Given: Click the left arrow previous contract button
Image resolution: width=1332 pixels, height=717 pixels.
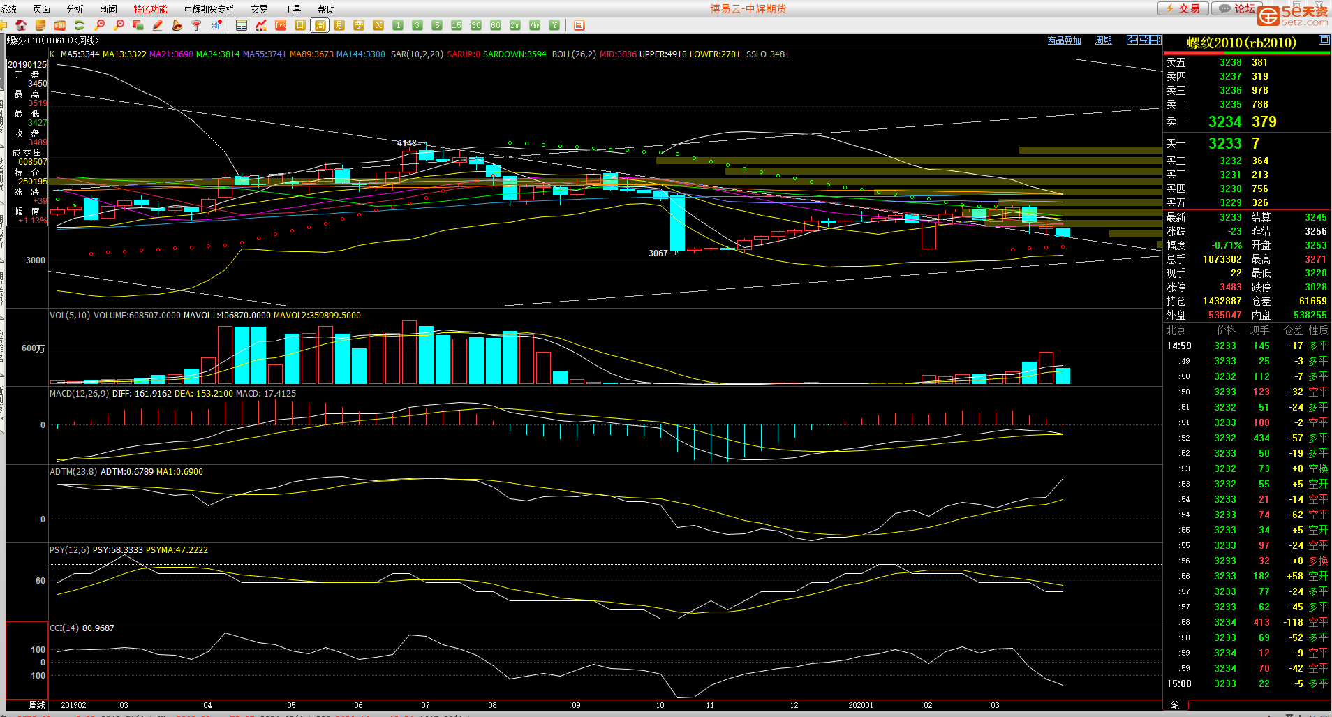Looking at the screenshot, I should pyautogui.click(x=1132, y=40).
